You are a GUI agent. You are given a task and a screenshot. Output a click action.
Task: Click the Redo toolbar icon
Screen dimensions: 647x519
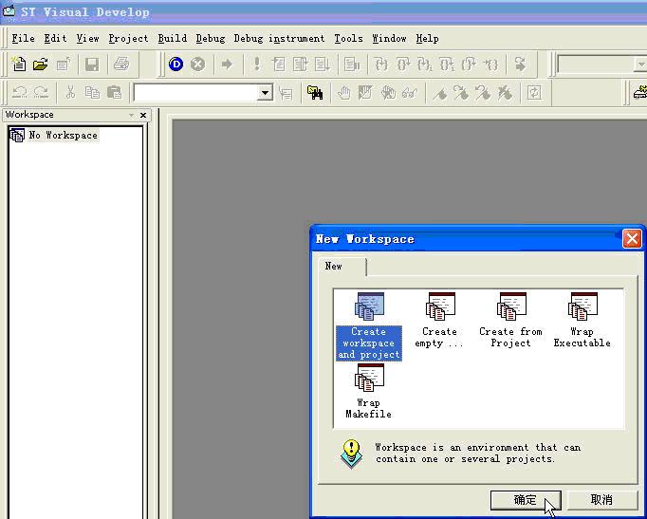(41, 92)
